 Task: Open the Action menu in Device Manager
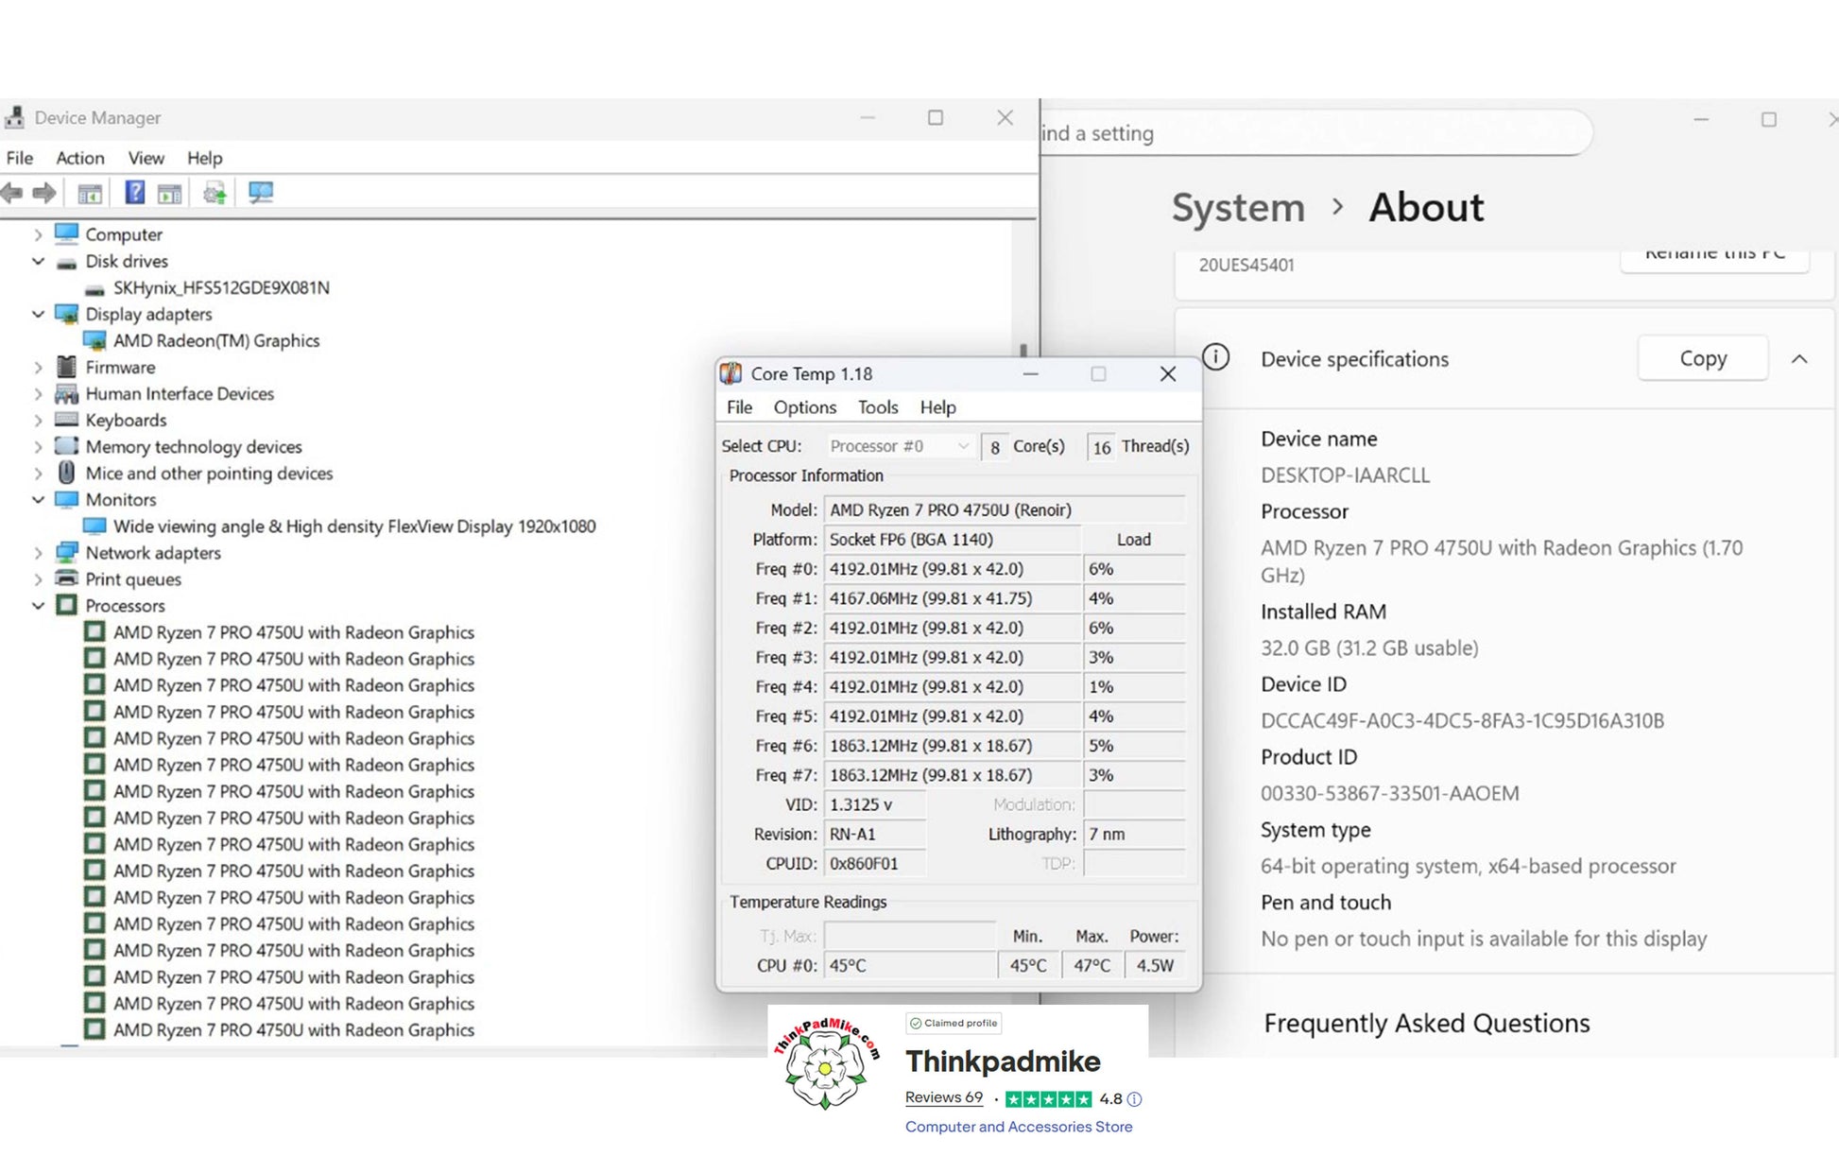coord(79,158)
